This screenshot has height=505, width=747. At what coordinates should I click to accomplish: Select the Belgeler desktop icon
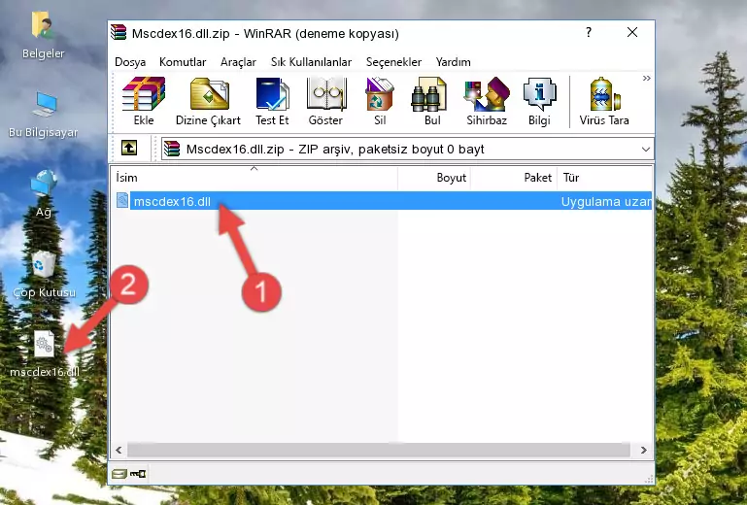pyautogui.click(x=44, y=36)
